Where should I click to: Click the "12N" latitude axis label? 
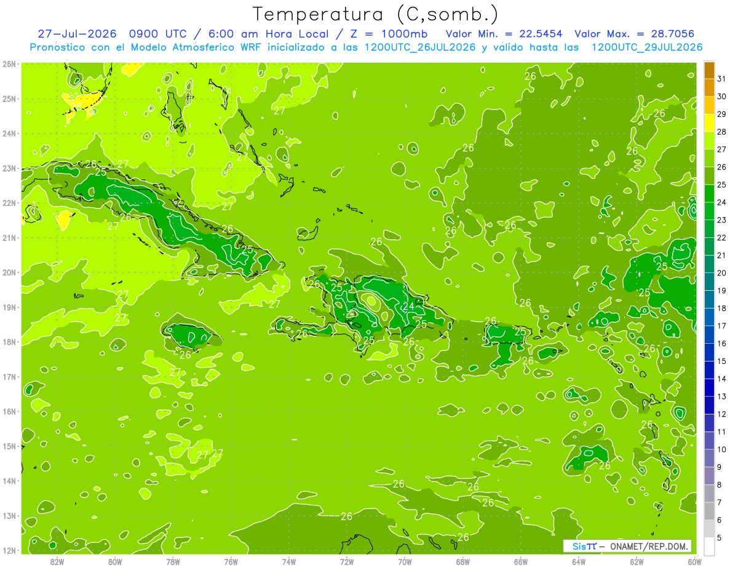point(9,551)
